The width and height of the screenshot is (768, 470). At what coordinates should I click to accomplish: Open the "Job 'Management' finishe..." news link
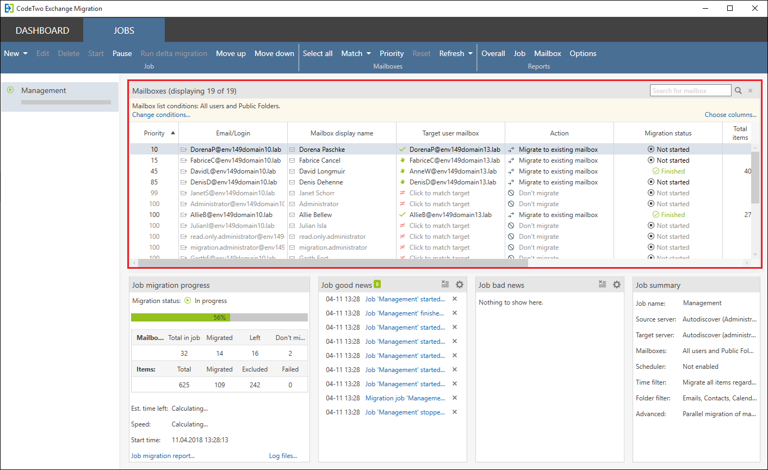pyautogui.click(x=405, y=313)
